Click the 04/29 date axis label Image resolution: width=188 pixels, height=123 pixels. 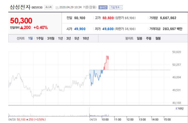click(x=93, y=119)
